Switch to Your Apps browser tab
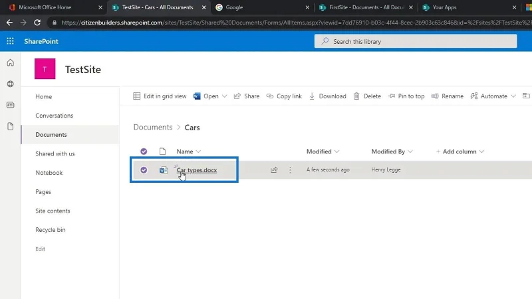 coord(468,7)
